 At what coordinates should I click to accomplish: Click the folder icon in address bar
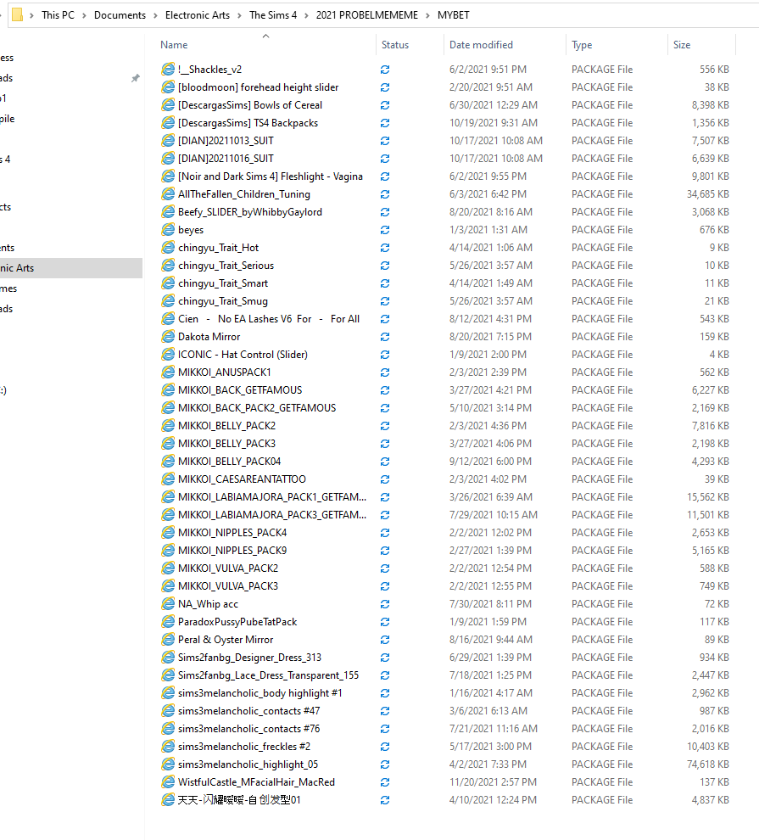coord(17,15)
